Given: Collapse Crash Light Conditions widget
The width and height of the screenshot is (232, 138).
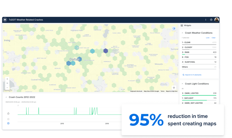Looking at the screenshot, I should pyautogui.click(x=182, y=84).
